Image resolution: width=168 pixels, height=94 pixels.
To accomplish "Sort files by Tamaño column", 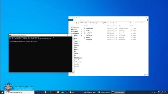I will coord(132,26).
